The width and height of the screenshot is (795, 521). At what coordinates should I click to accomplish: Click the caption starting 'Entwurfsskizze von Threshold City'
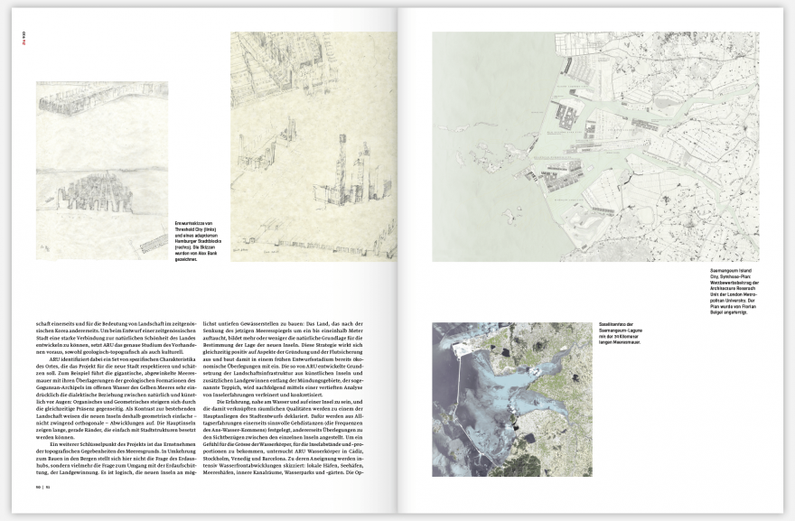[x=198, y=241]
